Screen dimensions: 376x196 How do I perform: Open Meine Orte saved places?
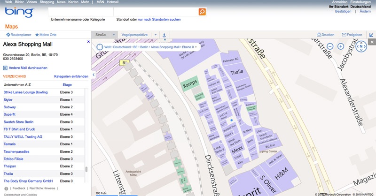point(46,35)
